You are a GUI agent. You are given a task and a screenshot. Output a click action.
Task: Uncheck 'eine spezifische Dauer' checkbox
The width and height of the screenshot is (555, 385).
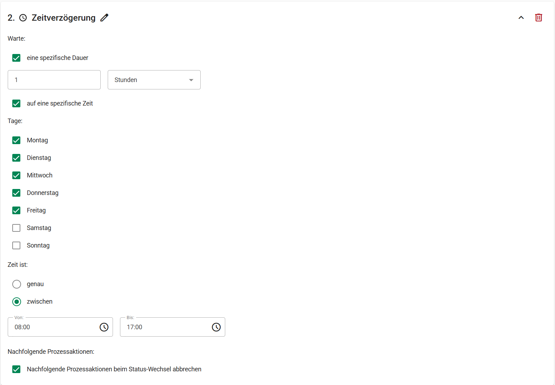click(x=16, y=58)
